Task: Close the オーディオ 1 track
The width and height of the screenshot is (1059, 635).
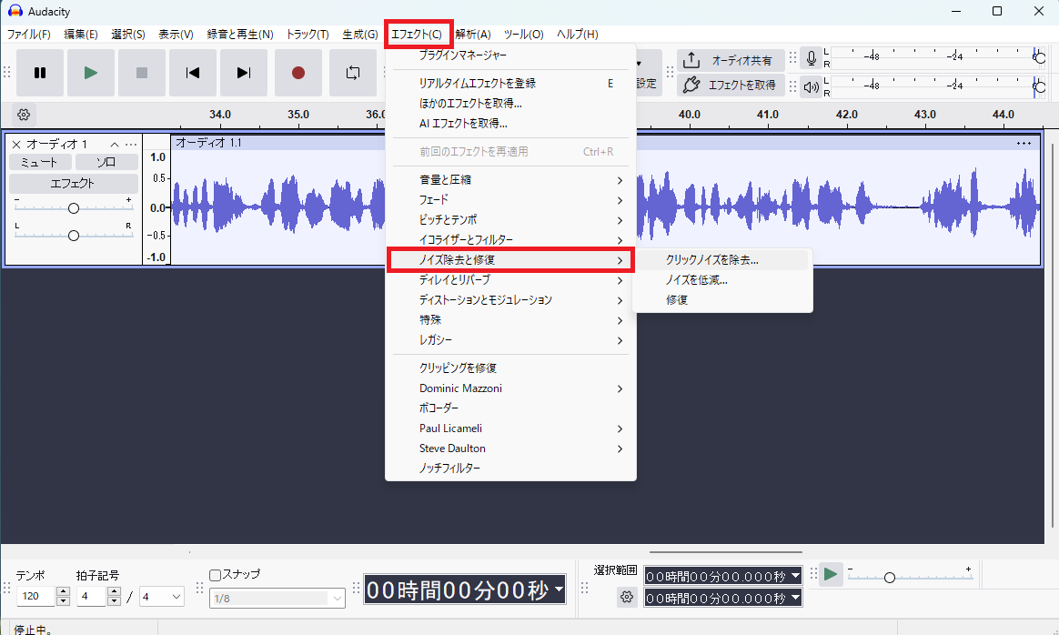Action: pyautogui.click(x=16, y=144)
